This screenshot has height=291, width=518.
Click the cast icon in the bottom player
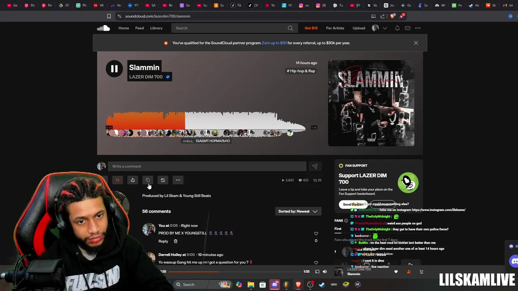(317, 272)
